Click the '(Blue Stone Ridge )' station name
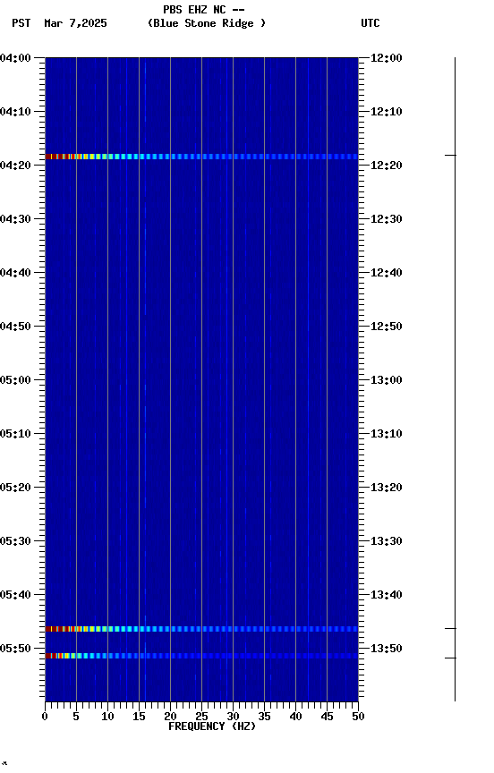494x773 pixels. (x=207, y=23)
